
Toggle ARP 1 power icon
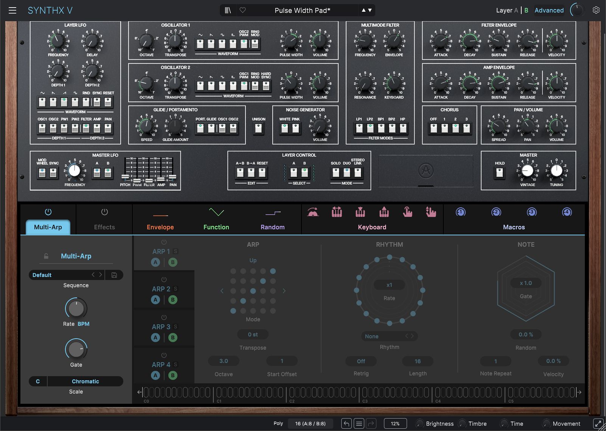tap(164, 242)
